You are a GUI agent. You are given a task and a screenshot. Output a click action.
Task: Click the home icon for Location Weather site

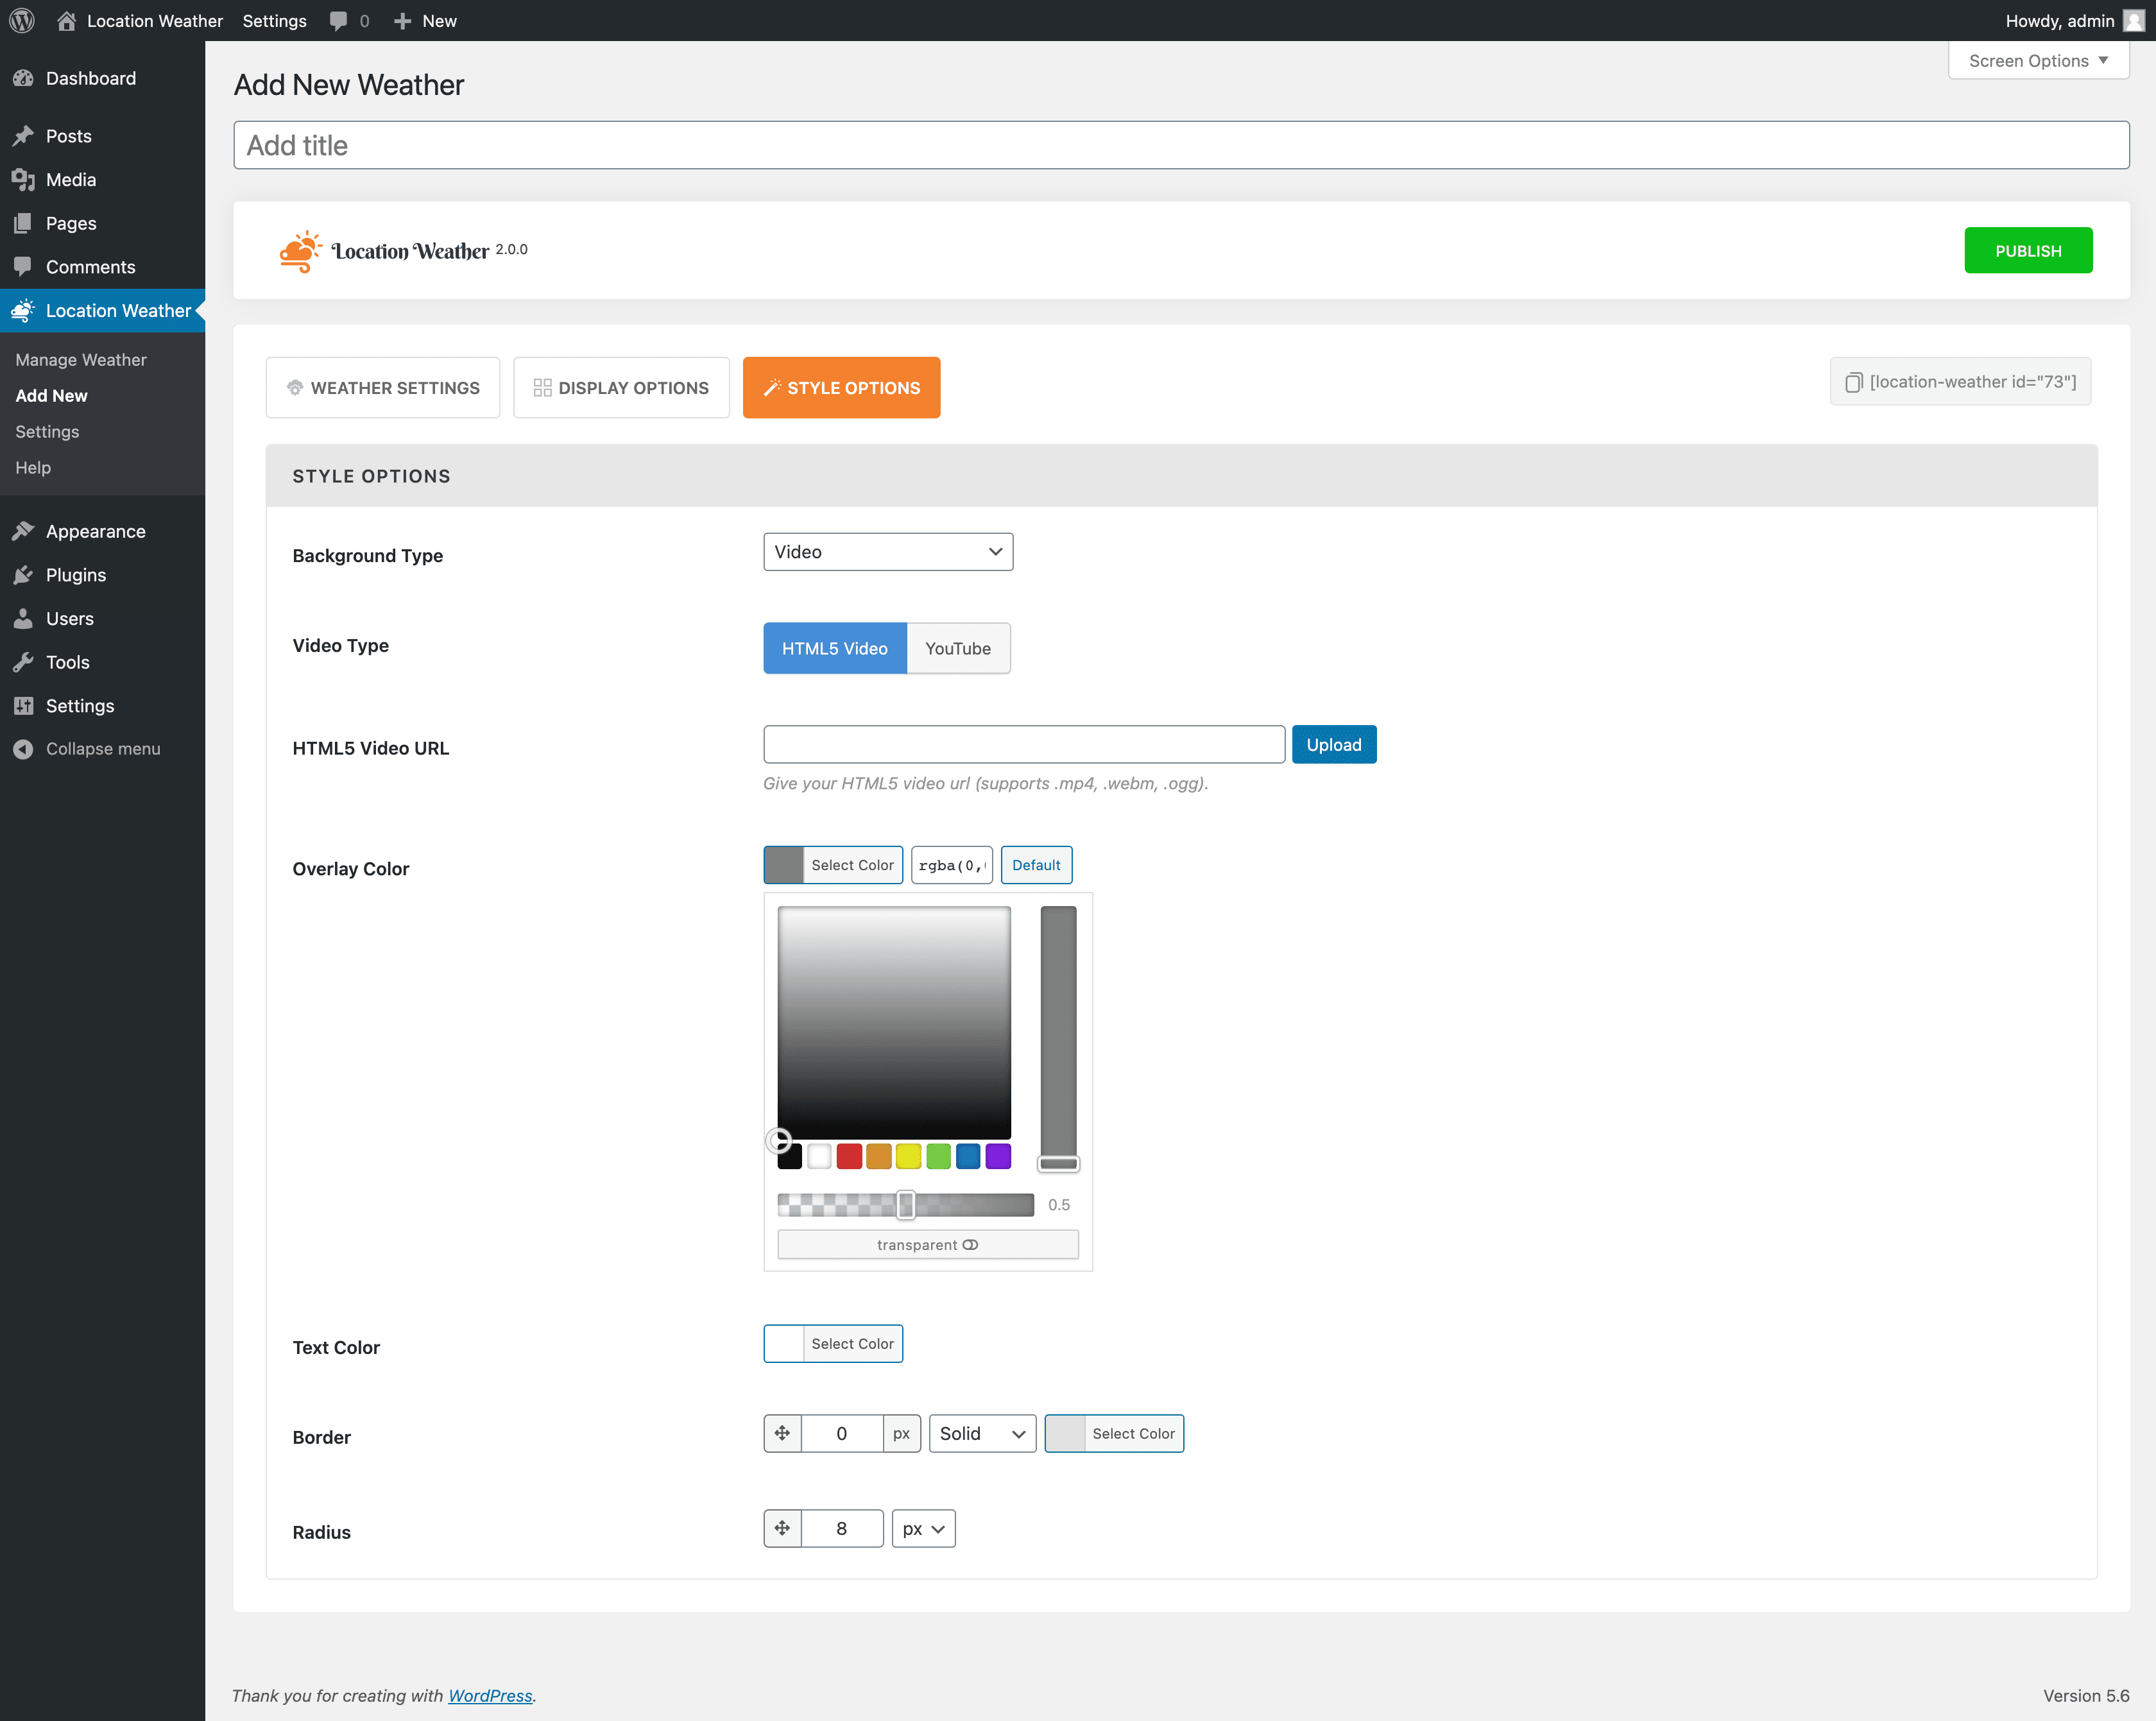click(x=66, y=21)
